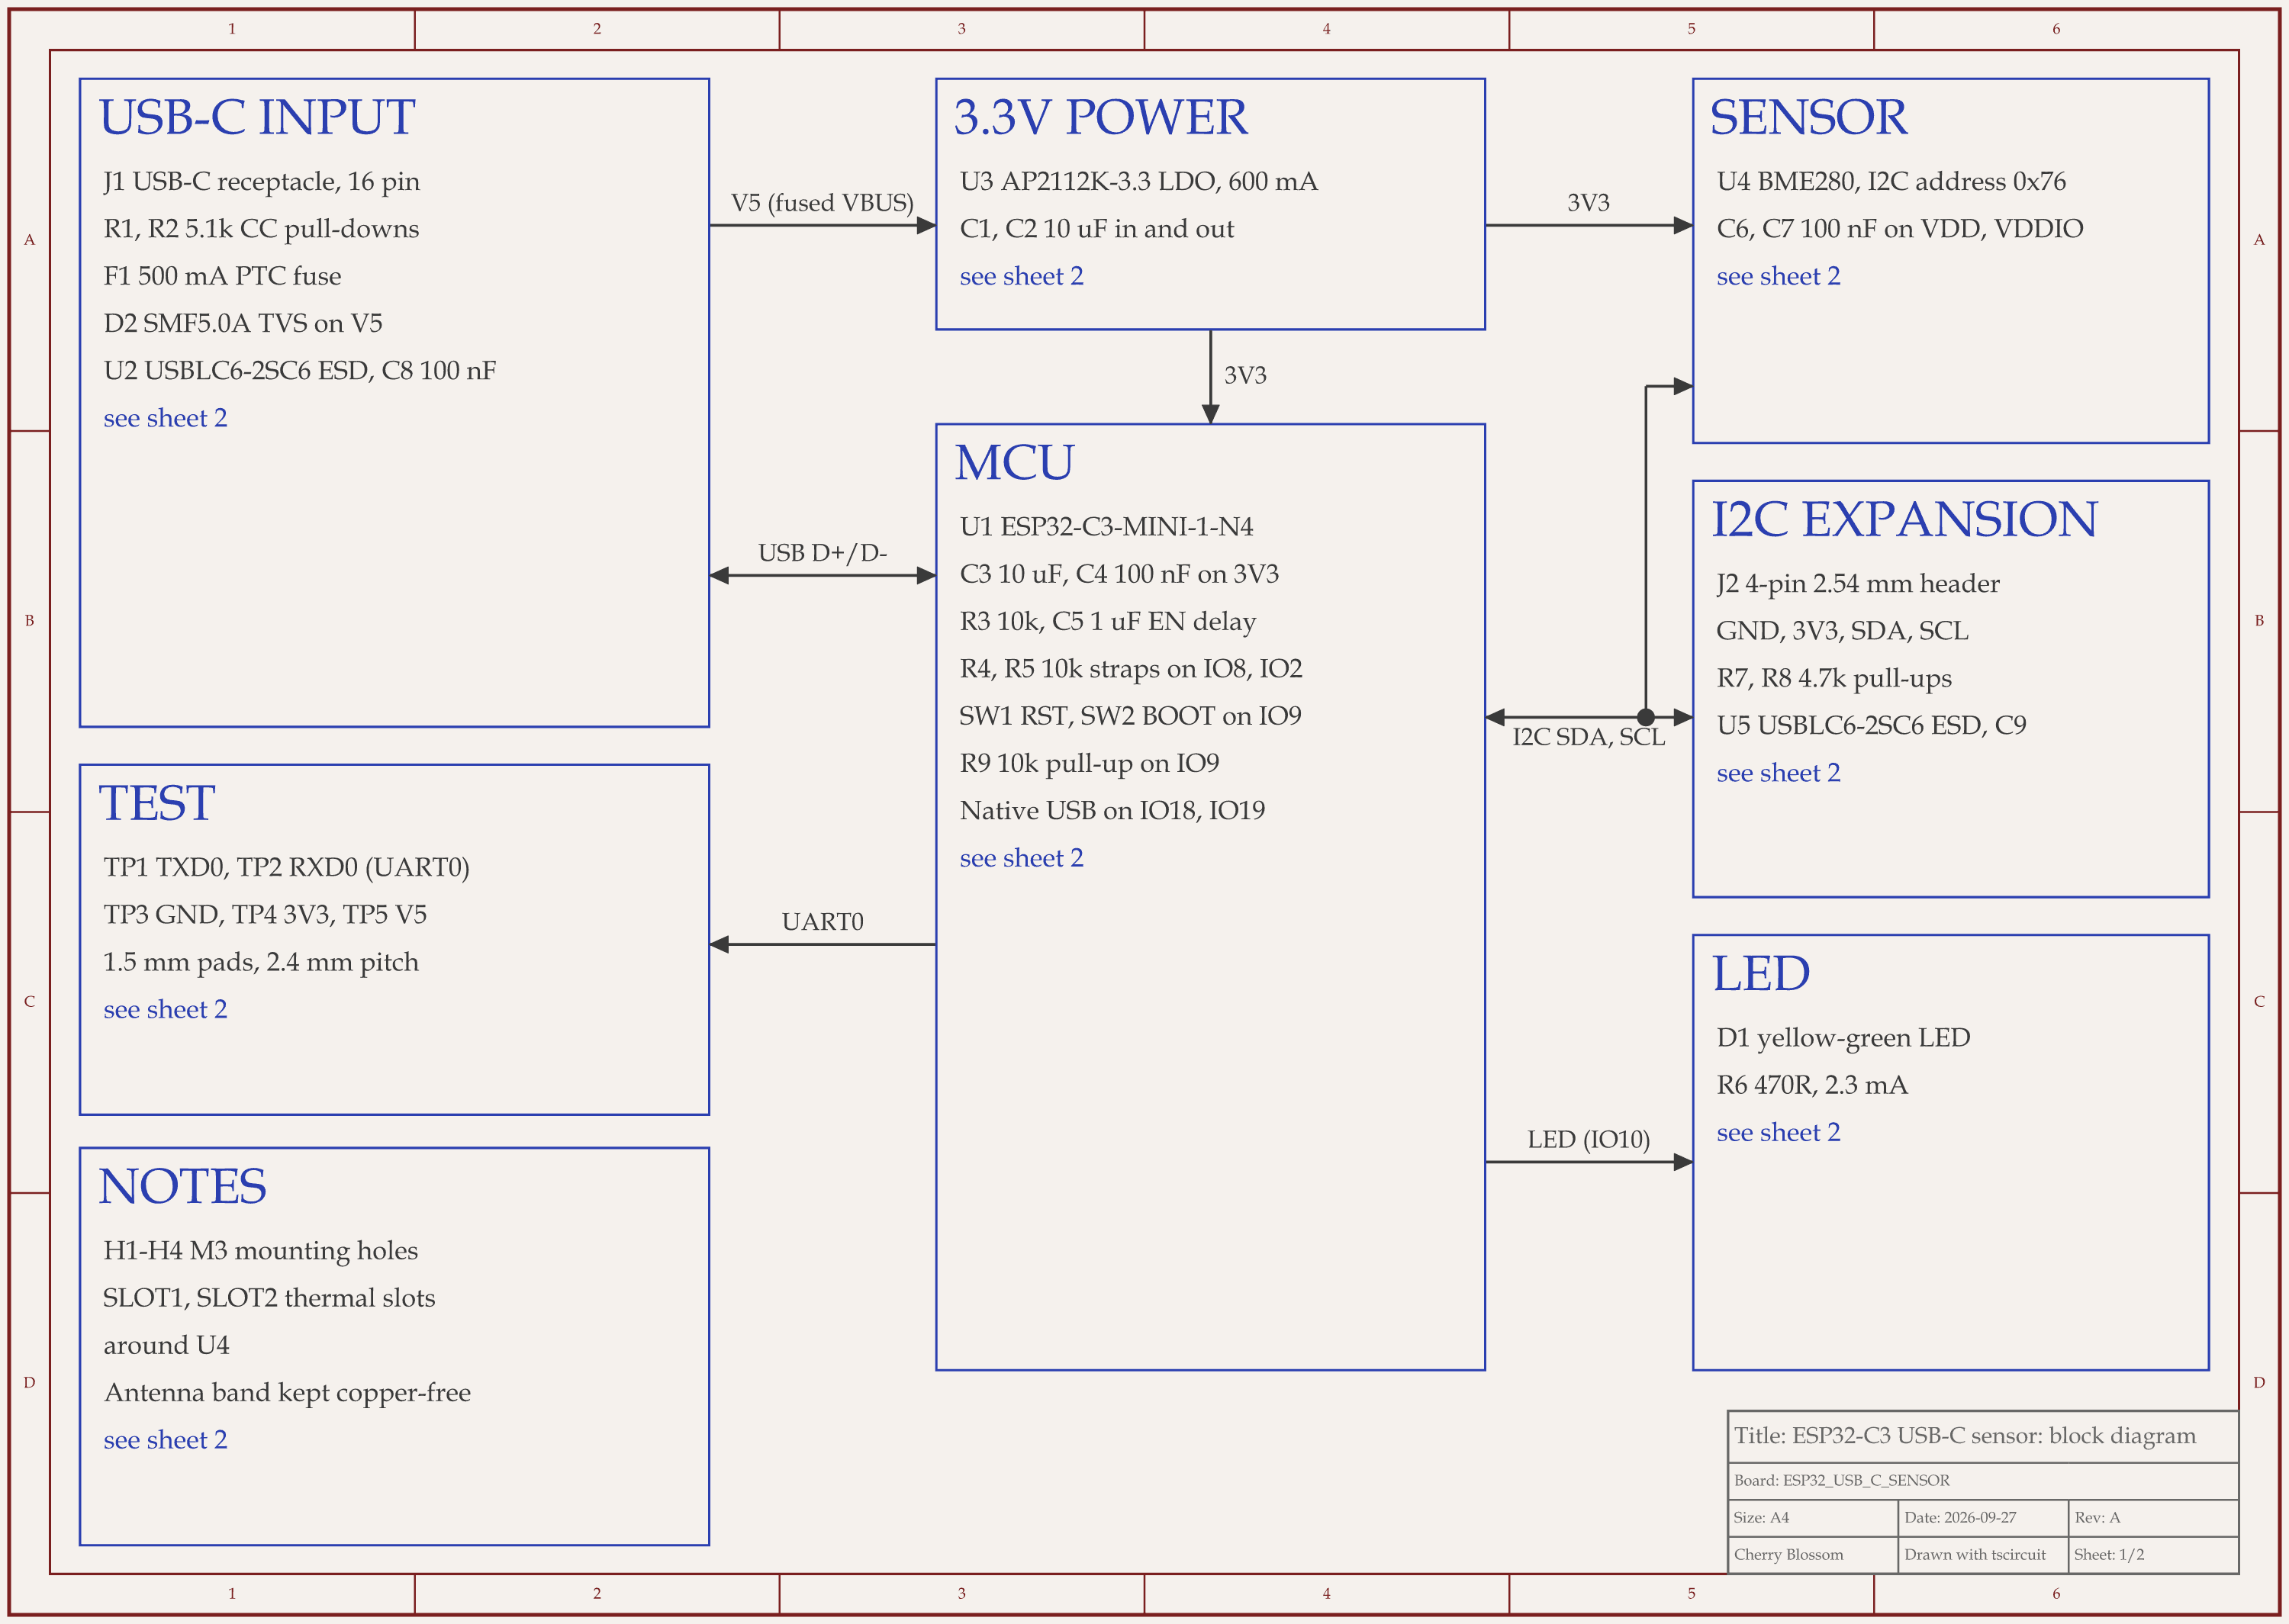The image size is (2289, 1624).
Task: Click the 'Sheet: 1/2' field
Action: [x=2153, y=1555]
